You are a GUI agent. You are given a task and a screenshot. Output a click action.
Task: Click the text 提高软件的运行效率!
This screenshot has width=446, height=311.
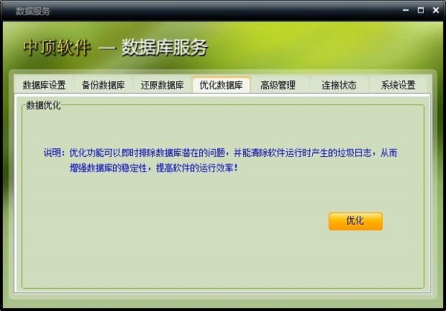pos(196,167)
